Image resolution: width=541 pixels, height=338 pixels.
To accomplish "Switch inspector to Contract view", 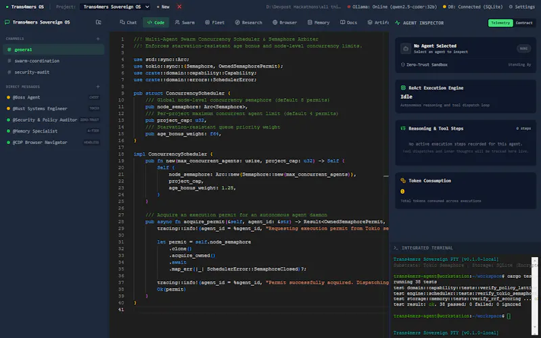I will pyautogui.click(x=524, y=23).
